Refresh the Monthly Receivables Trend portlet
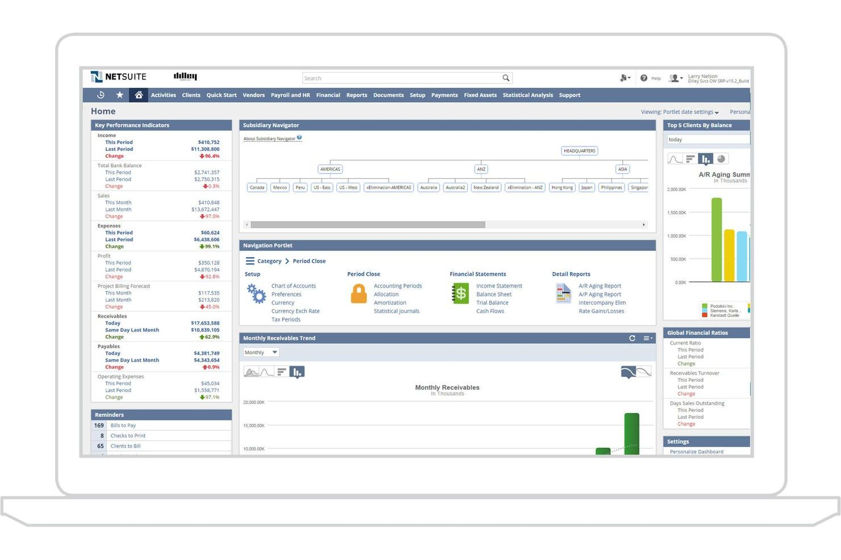 [632, 338]
